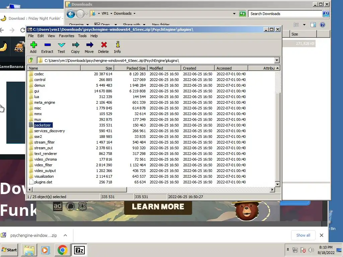
Task: Reload the Chrome page
Action: pos(22,30)
